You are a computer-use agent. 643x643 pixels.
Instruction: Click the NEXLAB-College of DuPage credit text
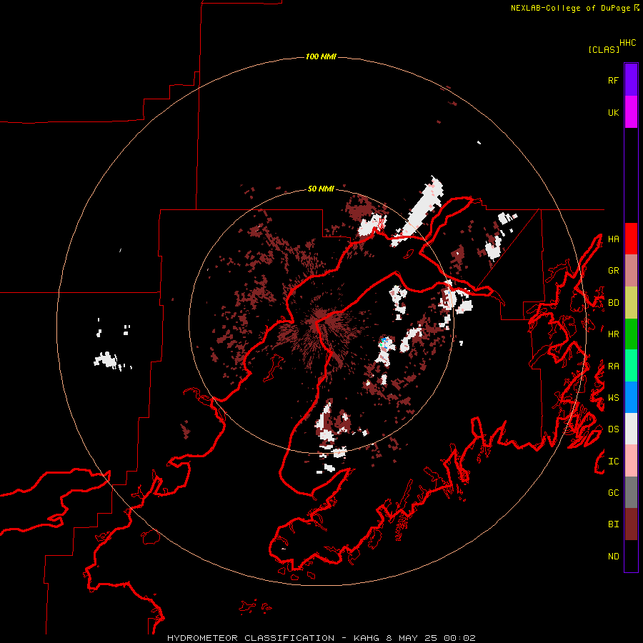[570, 8]
